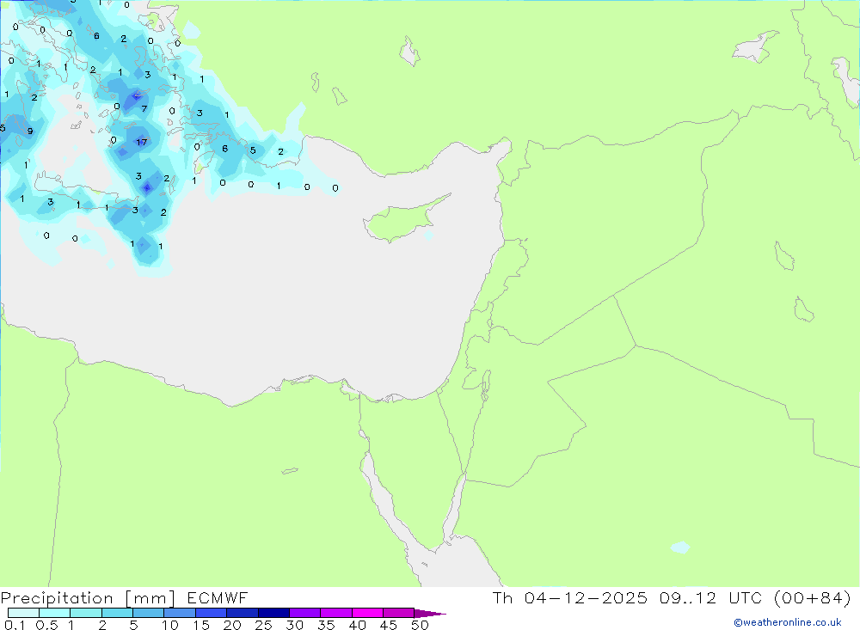The image size is (860, 630).
Task: Click the date '04-12-2025' text
Action: pos(585,597)
